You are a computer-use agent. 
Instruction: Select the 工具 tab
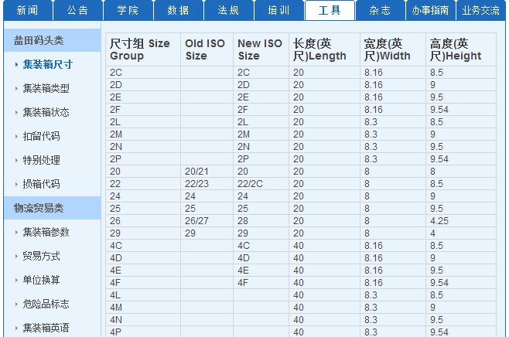330,10
